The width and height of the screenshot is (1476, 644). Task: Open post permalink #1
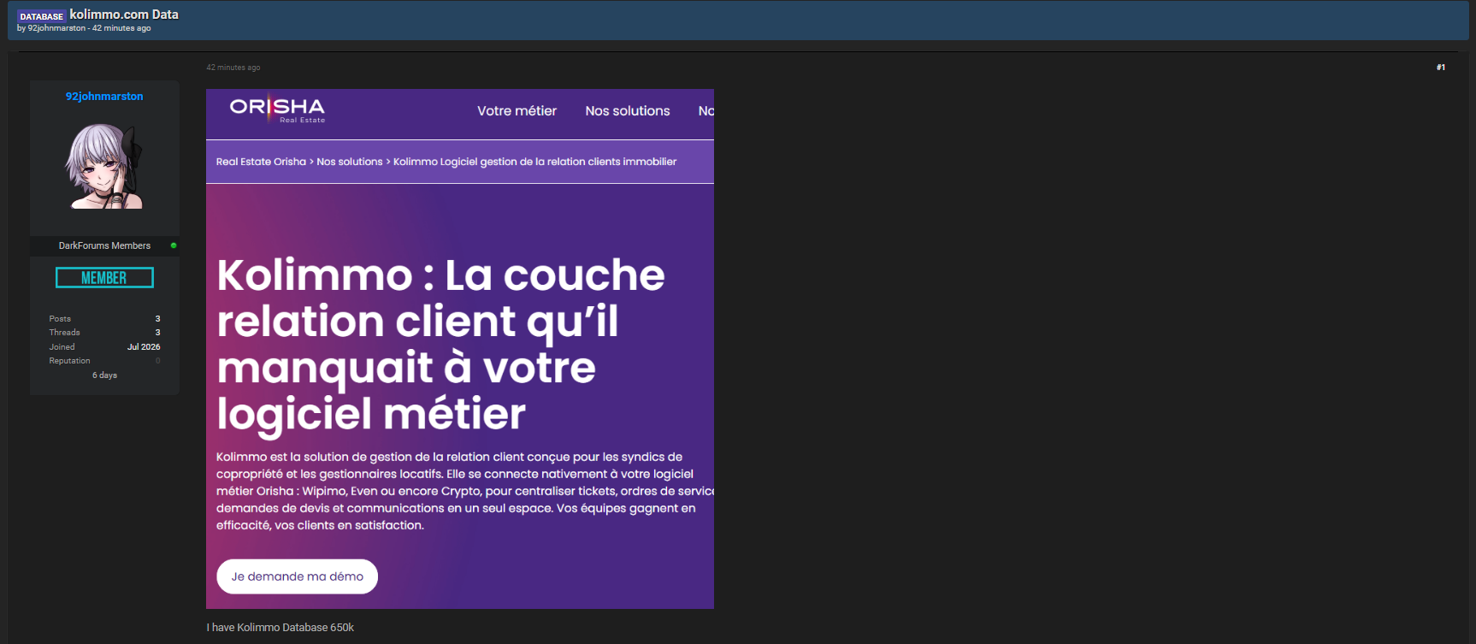pyautogui.click(x=1441, y=68)
